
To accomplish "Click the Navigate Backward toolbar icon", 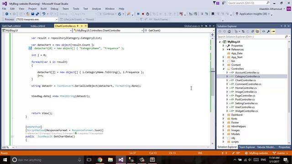I will coord(7,14).
